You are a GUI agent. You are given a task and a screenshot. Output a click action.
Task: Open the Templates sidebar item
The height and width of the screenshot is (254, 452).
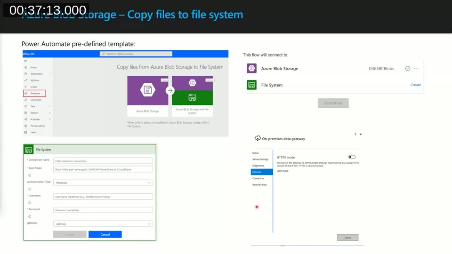(x=34, y=93)
